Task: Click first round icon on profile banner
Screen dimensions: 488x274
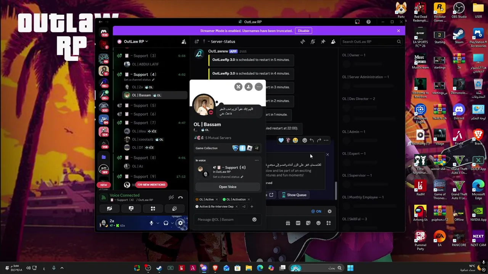Action: [238, 87]
